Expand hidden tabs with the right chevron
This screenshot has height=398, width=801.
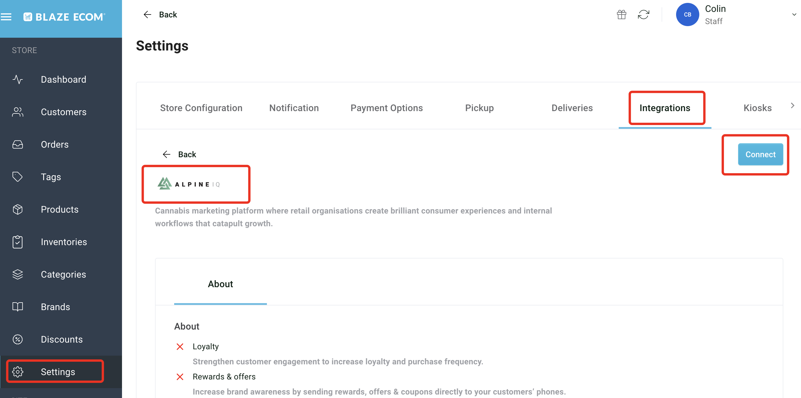pos(793,106)
